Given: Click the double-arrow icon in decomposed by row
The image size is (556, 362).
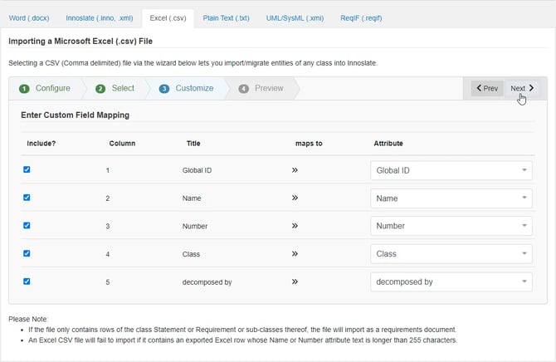Looking at the screenshot, I should [295, 281].
